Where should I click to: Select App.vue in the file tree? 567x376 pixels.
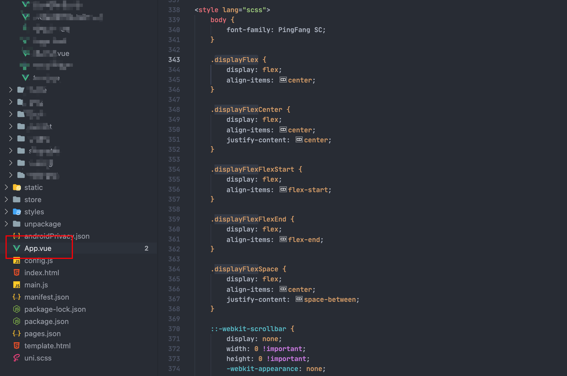38,248
